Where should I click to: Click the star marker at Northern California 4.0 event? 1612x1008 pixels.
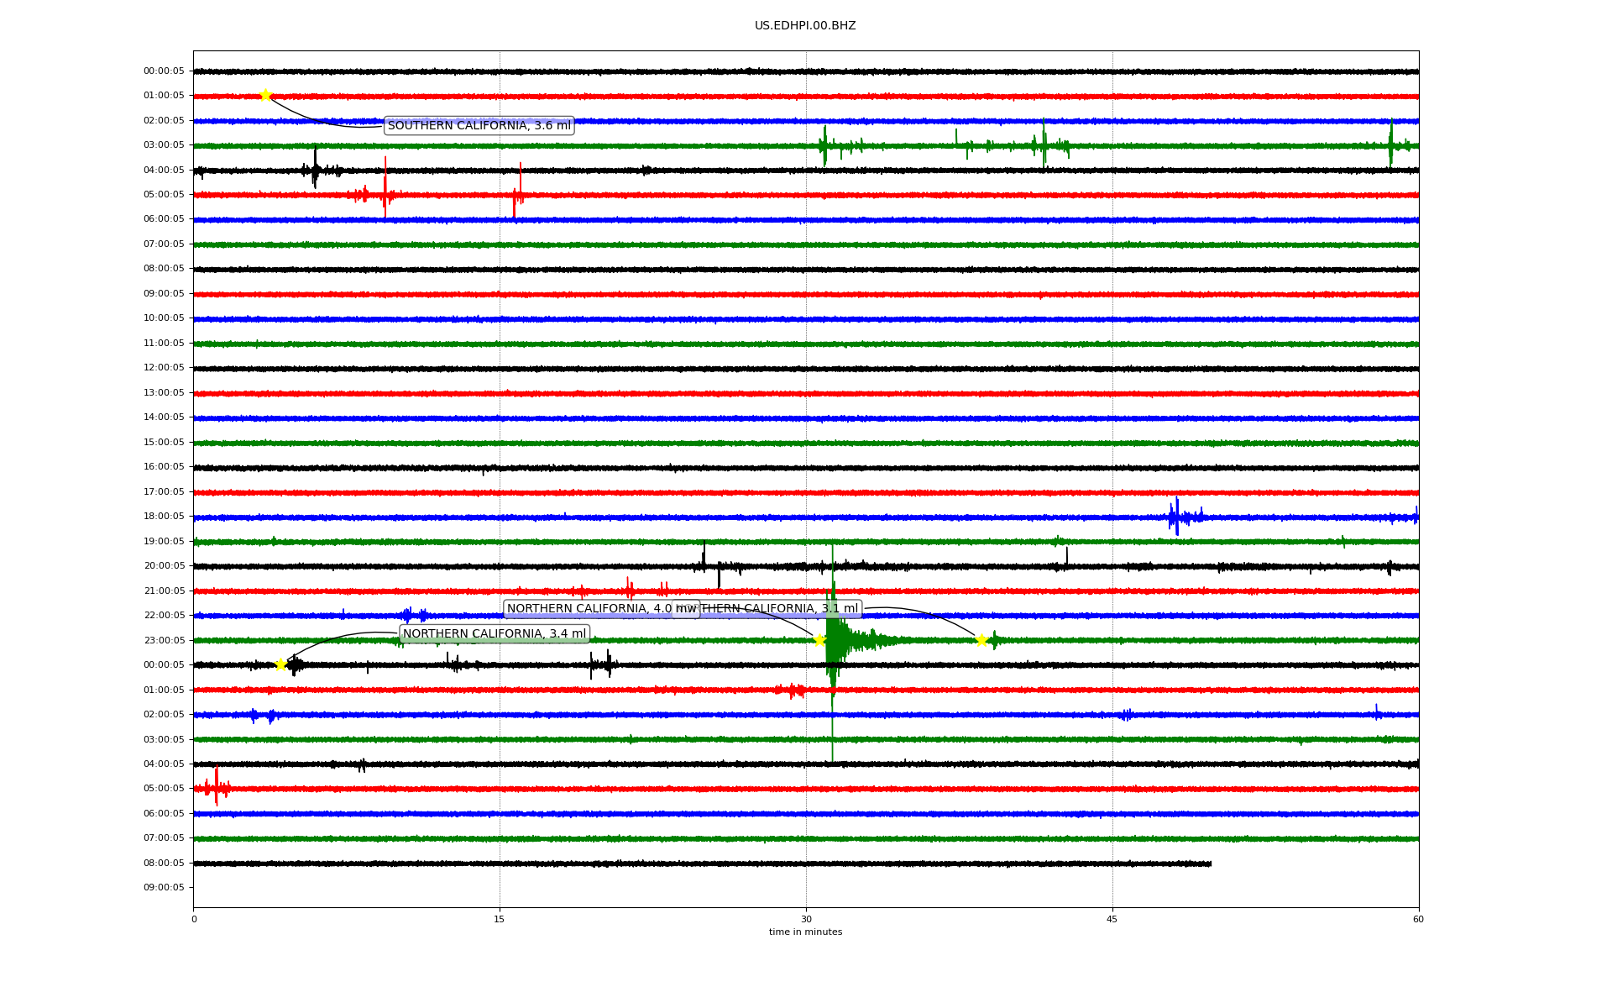click(819, 640)
